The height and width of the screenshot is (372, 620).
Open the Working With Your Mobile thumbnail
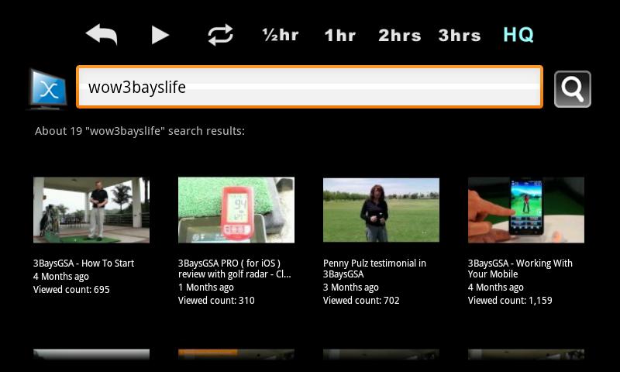tap(526, 210)
